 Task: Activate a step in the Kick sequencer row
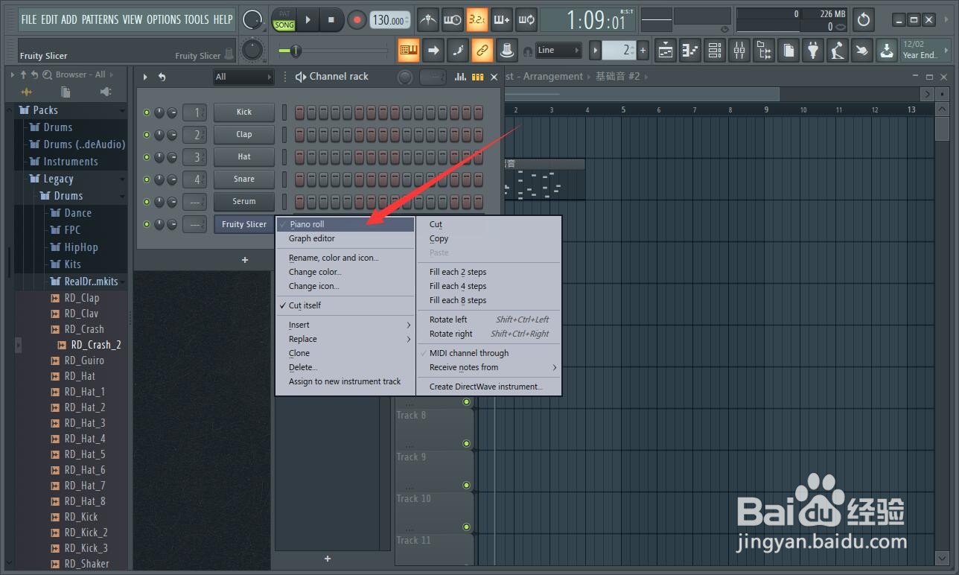pos(299,112)
